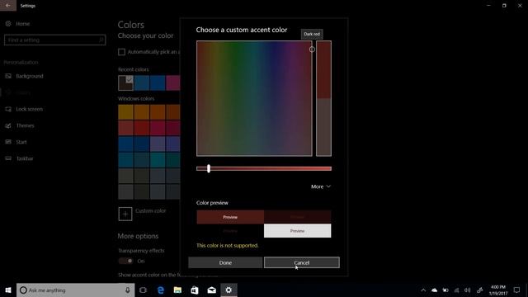528x297 pixels.
Task: Click the Ask me anything search box
Action: tap(75, 290)
